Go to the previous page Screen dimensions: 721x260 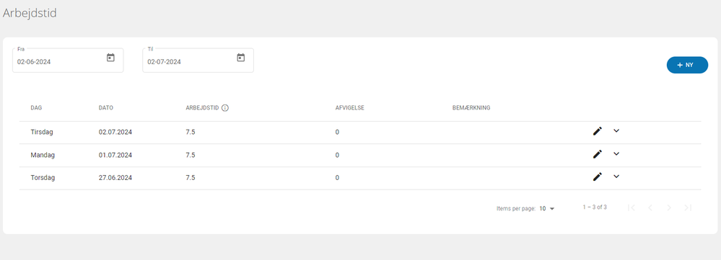point(650,207)
